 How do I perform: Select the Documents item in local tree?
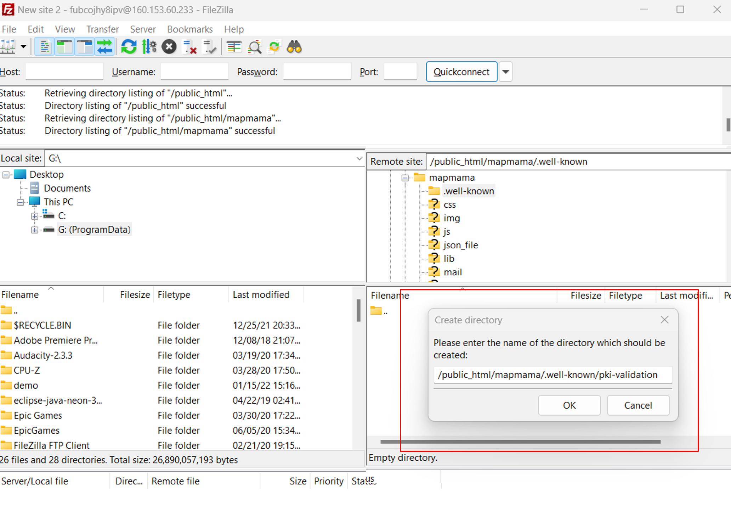67,188
